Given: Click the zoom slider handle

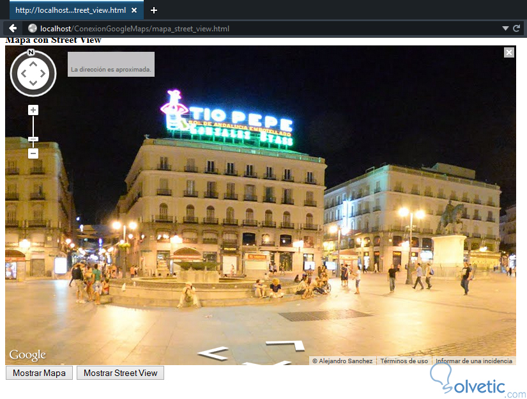Looking at the screenshot, I should click(x=33, y=139).
